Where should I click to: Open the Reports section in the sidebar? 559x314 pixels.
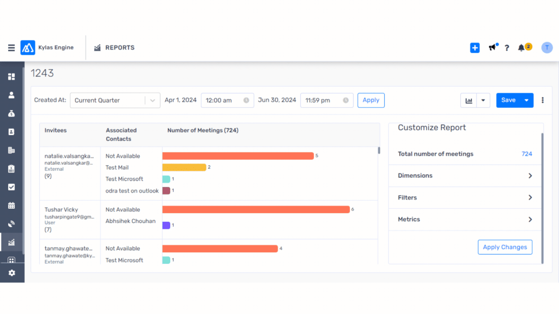[11, 241]
